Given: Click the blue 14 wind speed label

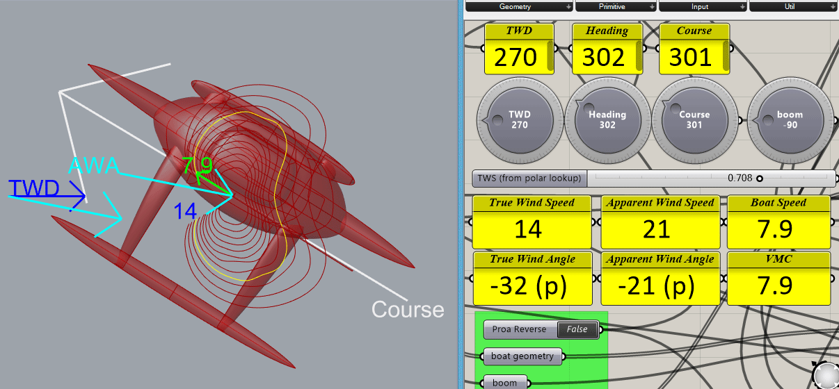Looking at the screenshot, I should [185, 211].
